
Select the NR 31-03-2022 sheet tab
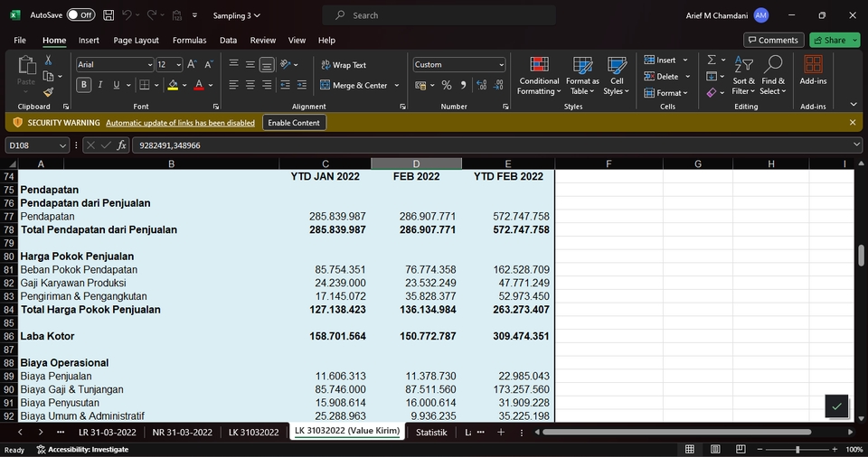click(182, 432)
